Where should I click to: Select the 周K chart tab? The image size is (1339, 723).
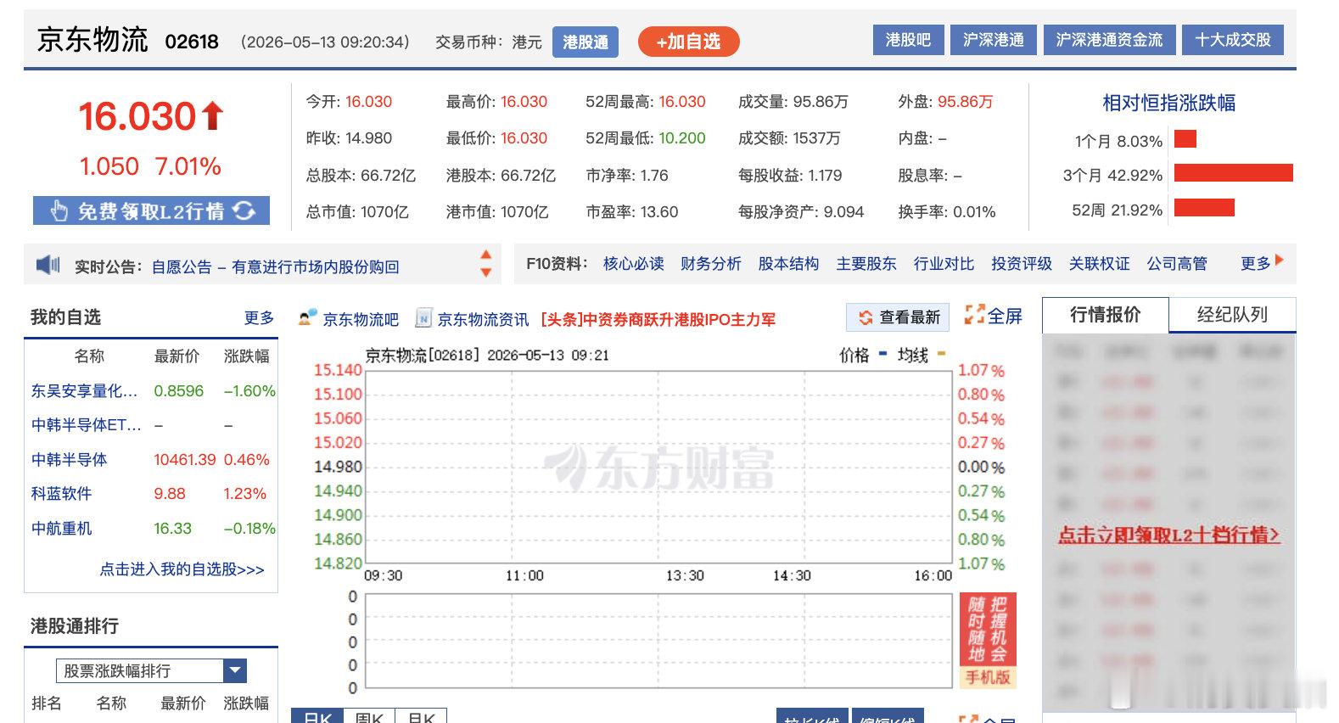[369, 716]
